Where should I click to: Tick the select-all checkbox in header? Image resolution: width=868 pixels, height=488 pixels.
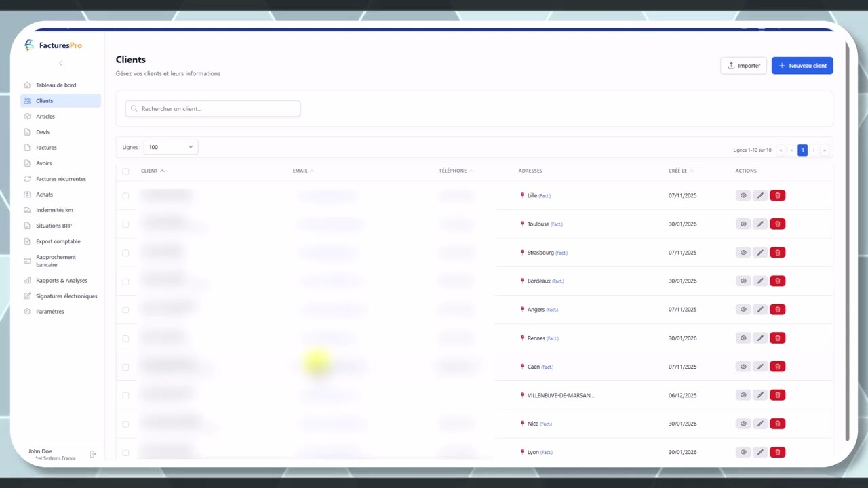pyautogui.click(x=125, y=171)
